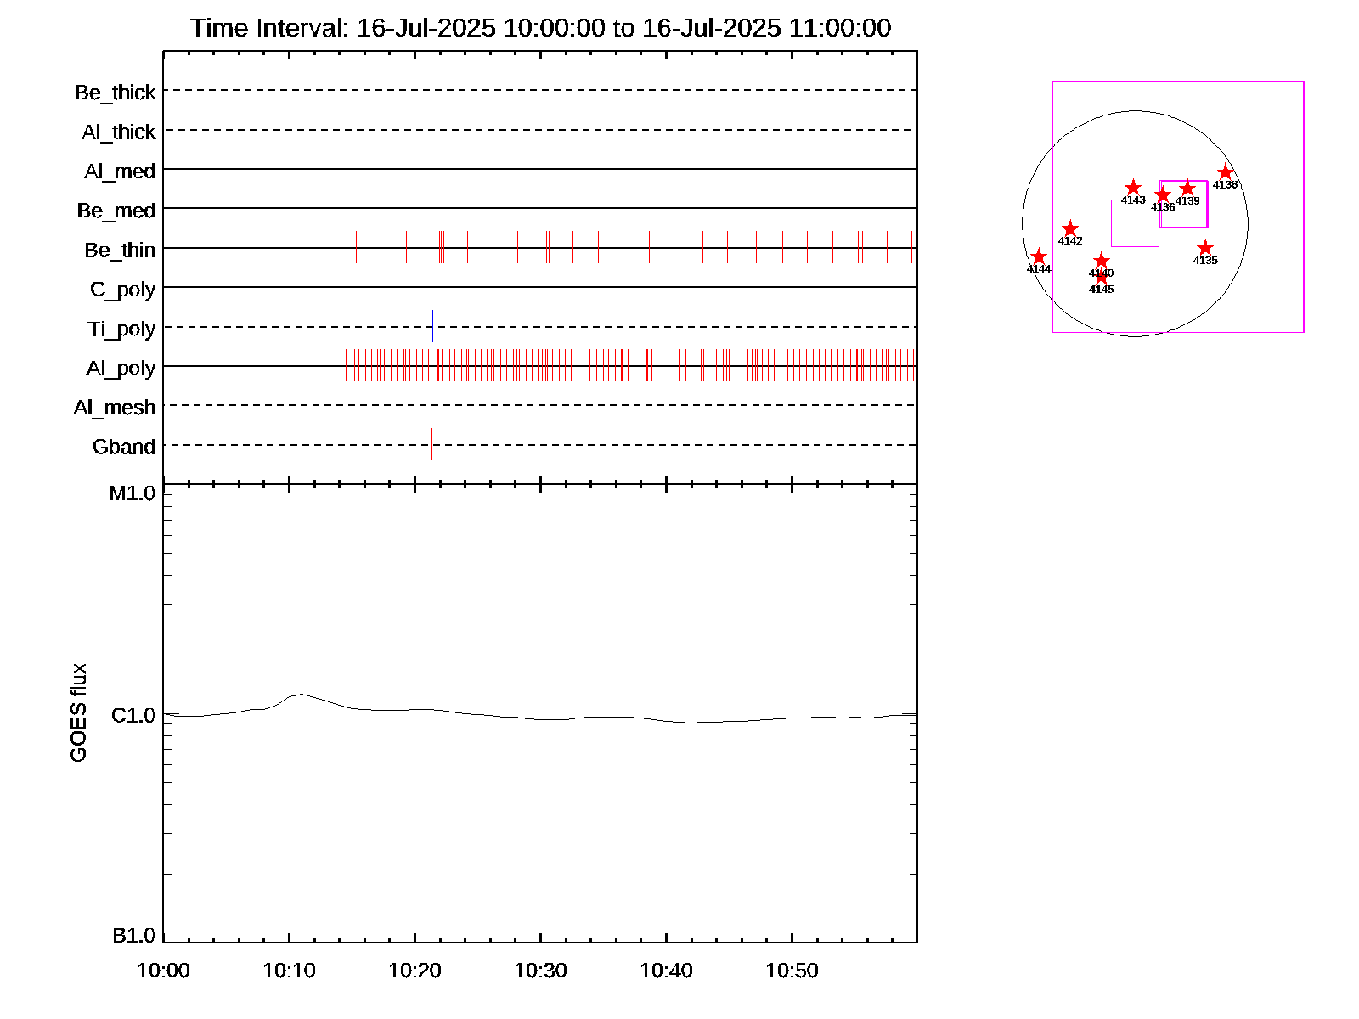
Task: Click the star marking region 4139
Action: 1187,189
